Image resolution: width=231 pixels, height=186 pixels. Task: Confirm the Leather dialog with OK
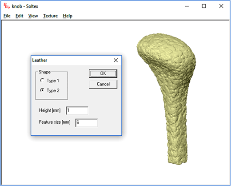click(103, 73)
